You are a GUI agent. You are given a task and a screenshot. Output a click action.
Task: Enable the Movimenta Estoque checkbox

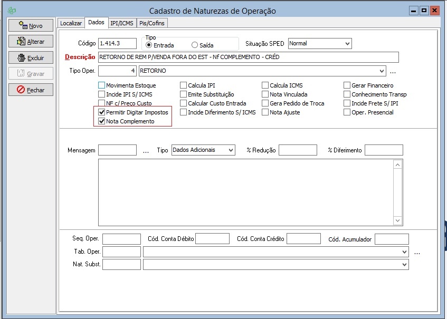pos(102,85)
